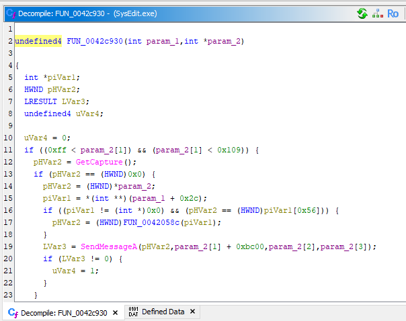Image resolution: width=406 pixels, height=321 pixels.
Task: Switch to the Defined Data tab
Action: [162, 312]
